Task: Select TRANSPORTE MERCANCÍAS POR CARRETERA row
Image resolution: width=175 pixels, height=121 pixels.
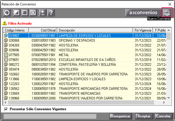Action: [x=85, y=88]
